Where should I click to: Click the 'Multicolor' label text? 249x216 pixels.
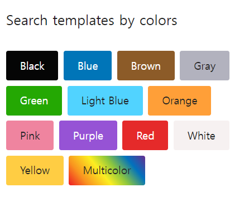pos(107,170)
